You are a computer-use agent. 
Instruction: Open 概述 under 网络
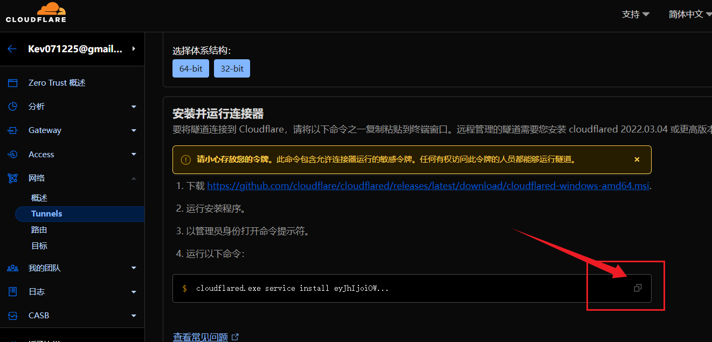pyautogui.click(x=39, y=198)
